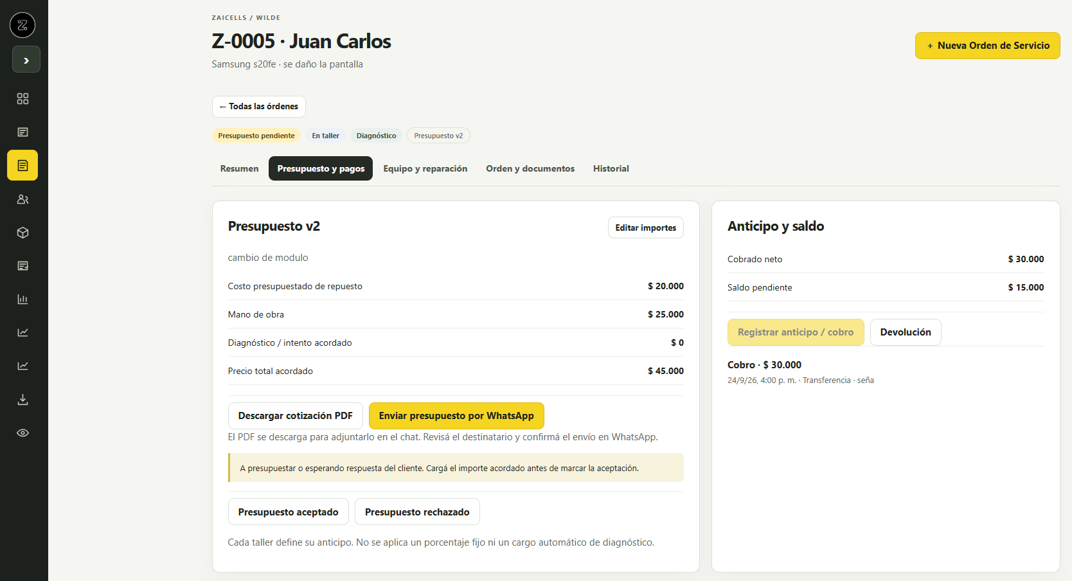Image resolution: width=1072 pixels, height=581 pixels.
Task: Open the customers people icon in sidebar
Action: click(x=22, y=199)
